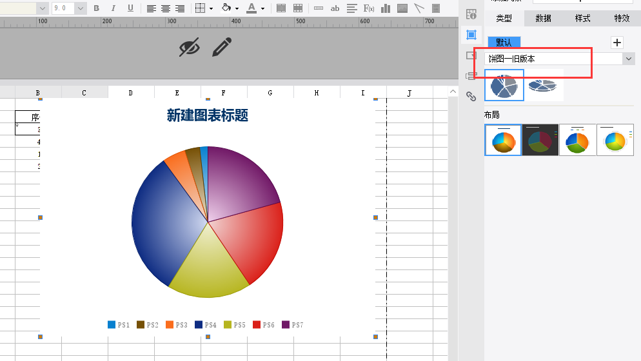The width and height of the screenshot is (641, 361).
Task: Switch to 数据 tab
Action: 543,18
